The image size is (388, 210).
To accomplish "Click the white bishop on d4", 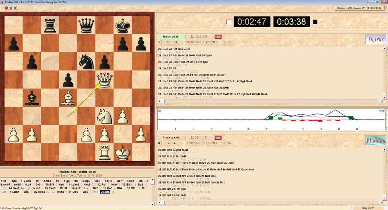I will [68, 98].
